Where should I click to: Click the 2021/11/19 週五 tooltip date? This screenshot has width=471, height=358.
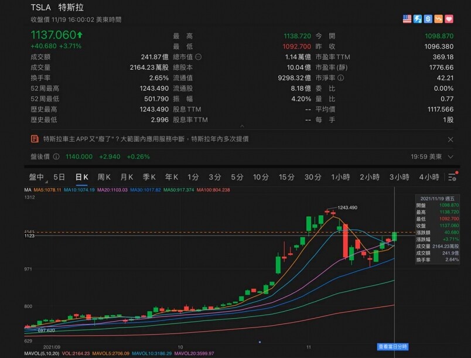pyautogui.click(x=438, y=199)
